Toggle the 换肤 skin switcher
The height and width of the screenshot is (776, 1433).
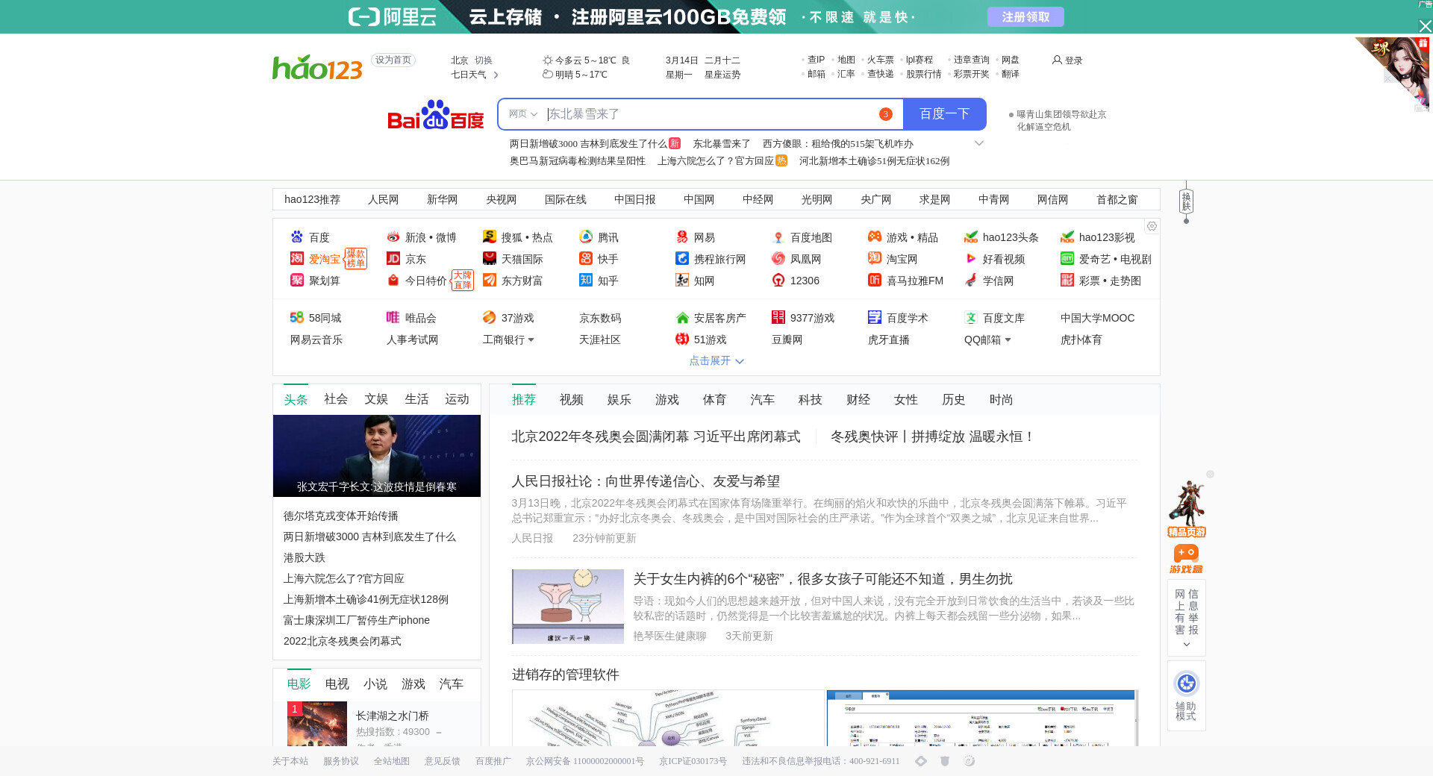point(1186,201)
